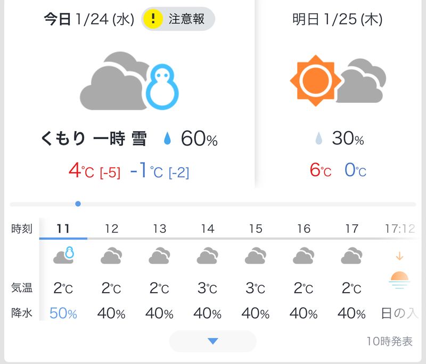Click tomorrow's sun and cloud weather icon

[338, 80]
